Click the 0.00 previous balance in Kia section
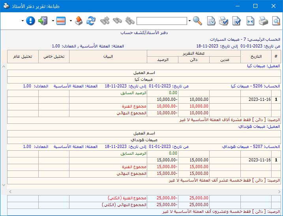 point(173,93)
